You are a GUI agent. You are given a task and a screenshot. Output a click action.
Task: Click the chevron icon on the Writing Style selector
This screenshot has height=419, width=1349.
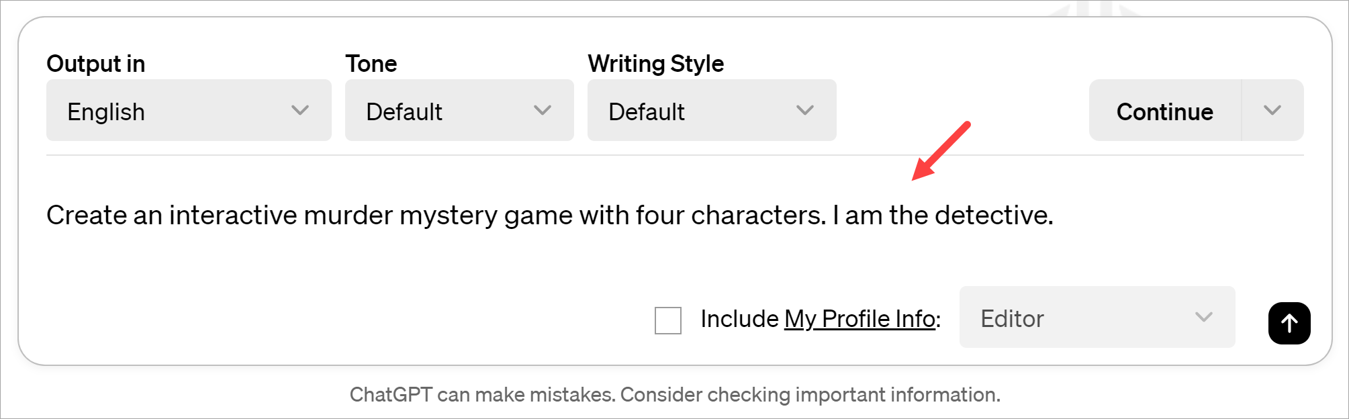[806, 109]
